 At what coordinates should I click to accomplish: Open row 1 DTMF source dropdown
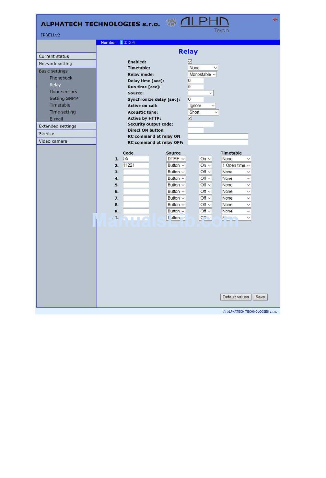(x=176, y=159)
